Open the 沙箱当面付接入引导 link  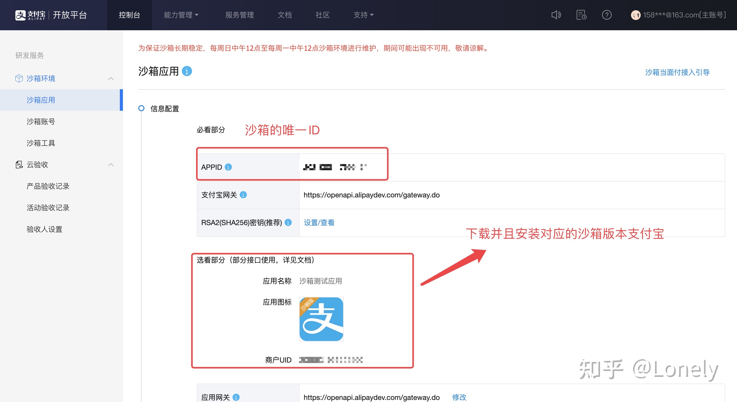pos(677,72)
